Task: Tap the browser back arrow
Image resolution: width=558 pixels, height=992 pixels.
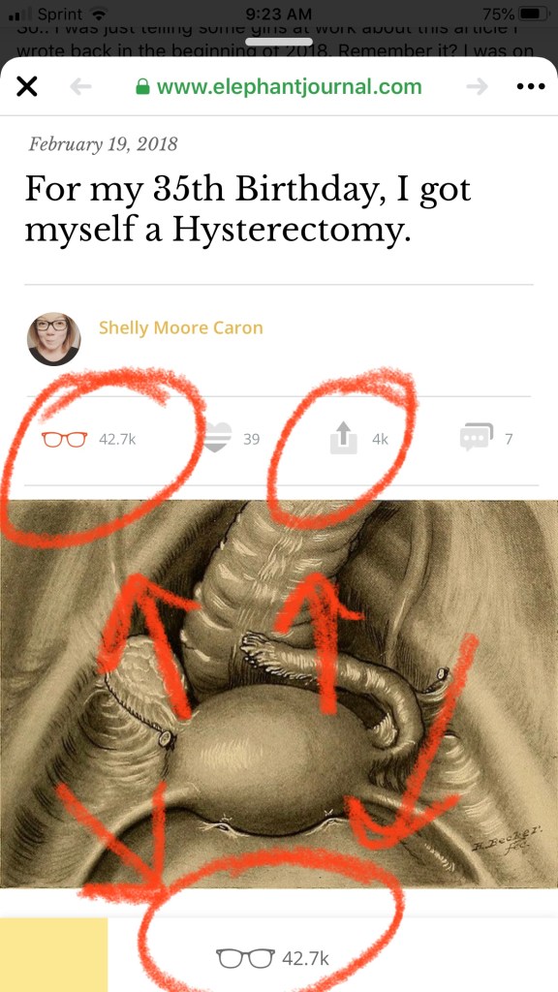Action: click(x=80, y=86)
